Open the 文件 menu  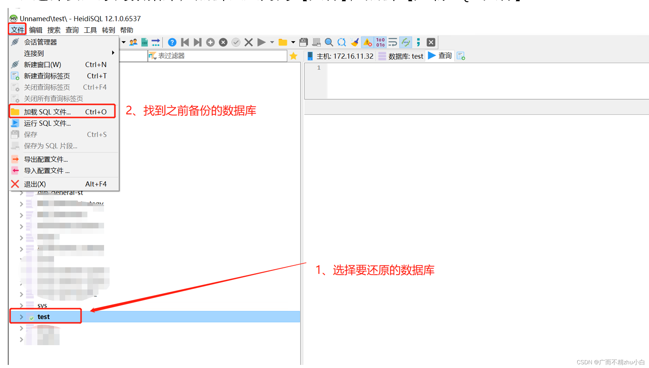pos(17,30)
